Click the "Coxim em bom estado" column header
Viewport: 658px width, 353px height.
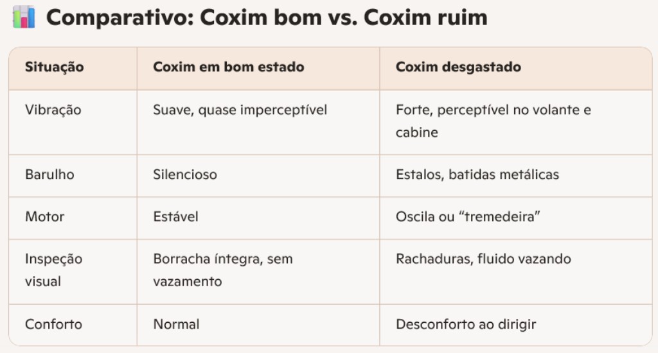point(228,67)
